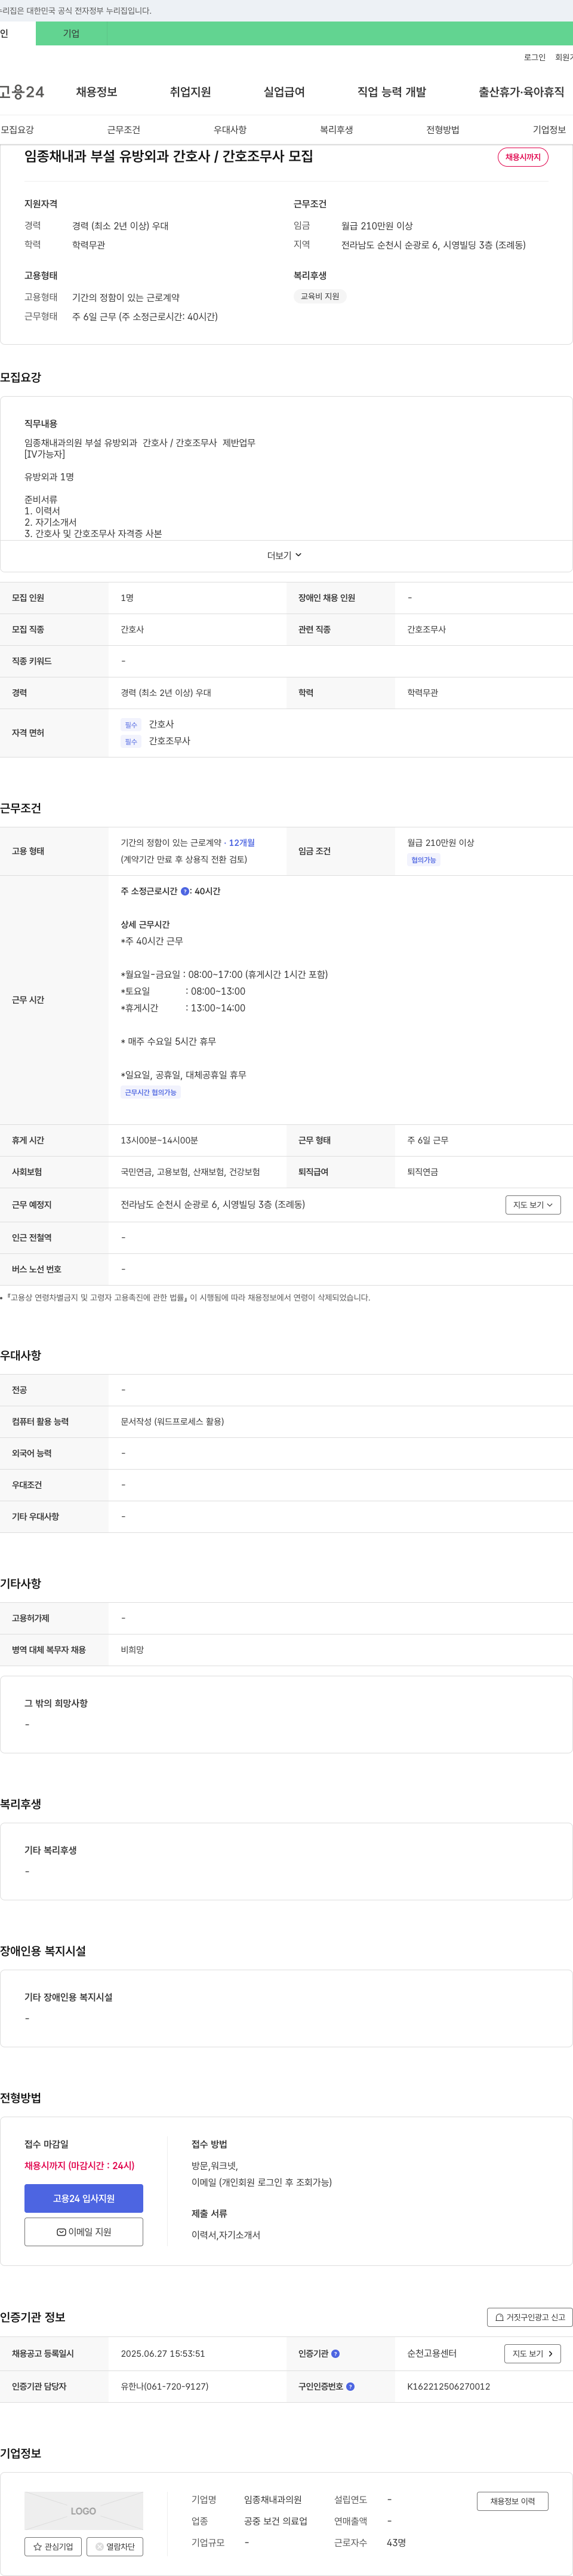Image resolution: width=573 pixels, height=2576 pixels.
Task: Click the 채용시까지 badge
Action: pyautogui.click(x=523, y=157)
